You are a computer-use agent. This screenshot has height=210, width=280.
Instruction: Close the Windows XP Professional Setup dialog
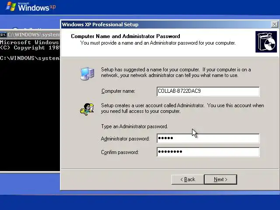point(274,24)
